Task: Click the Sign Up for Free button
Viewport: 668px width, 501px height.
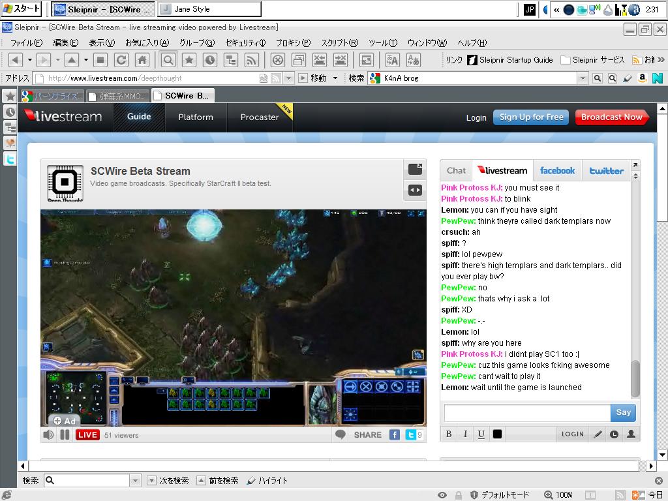Action: [x=531, y=117]
